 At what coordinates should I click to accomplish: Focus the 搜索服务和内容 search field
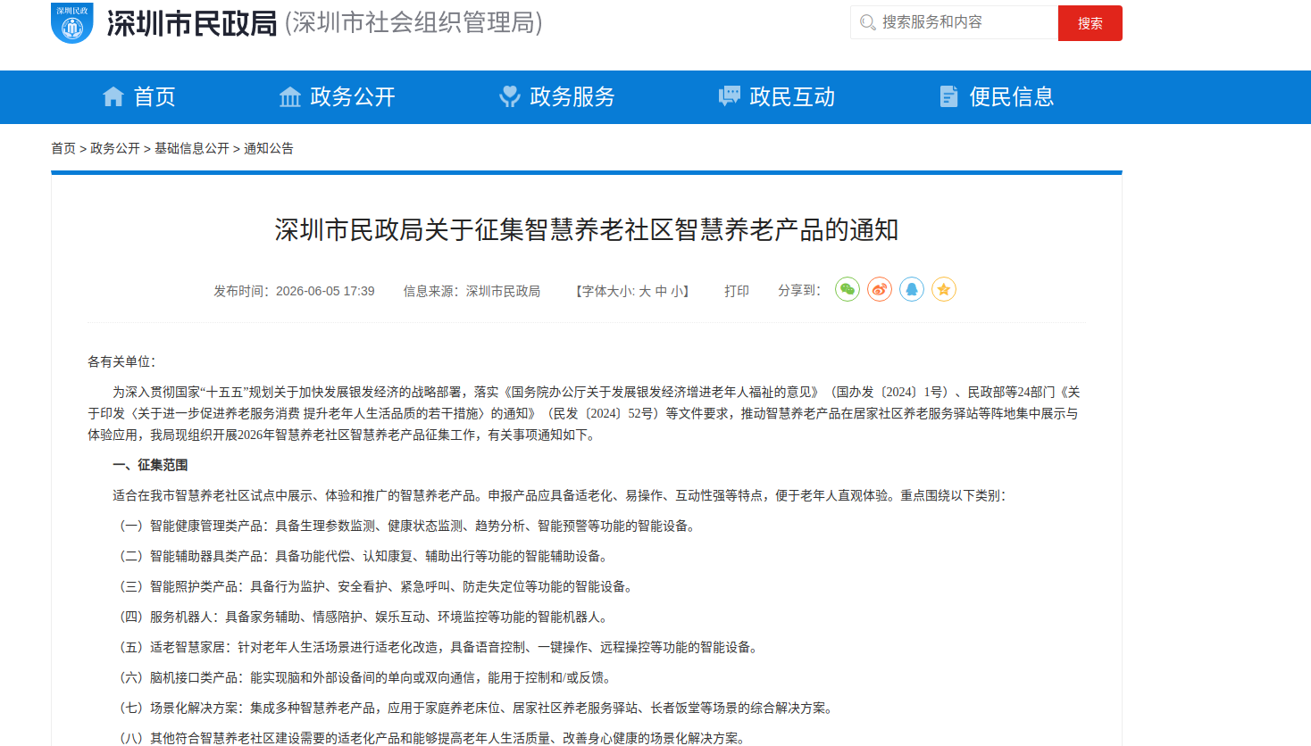[955, 22]
